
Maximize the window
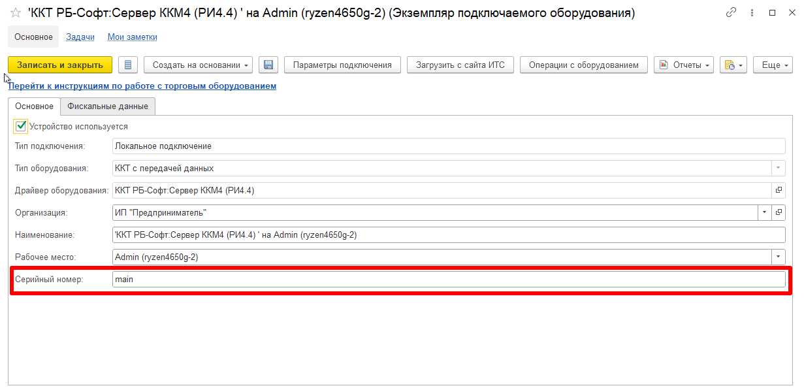click(773, 12)
